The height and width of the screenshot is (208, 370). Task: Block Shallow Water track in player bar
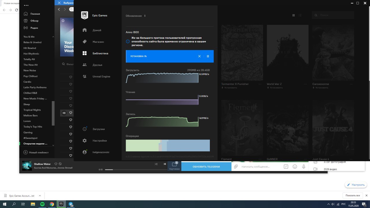click(x=60, y=164)
